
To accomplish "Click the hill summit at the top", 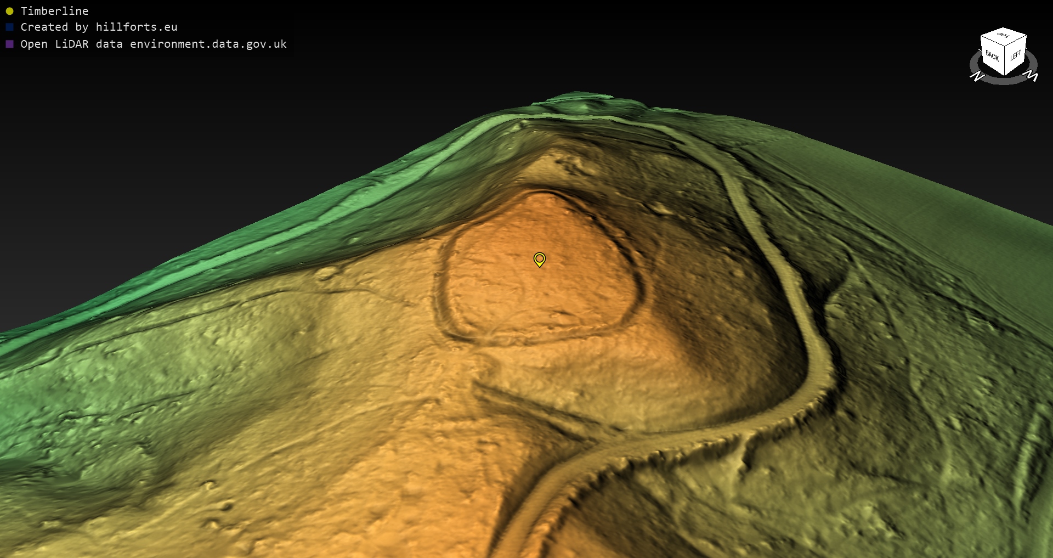I will 576,102.
